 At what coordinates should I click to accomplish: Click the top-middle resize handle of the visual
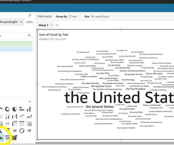click(x=121, y=29)
